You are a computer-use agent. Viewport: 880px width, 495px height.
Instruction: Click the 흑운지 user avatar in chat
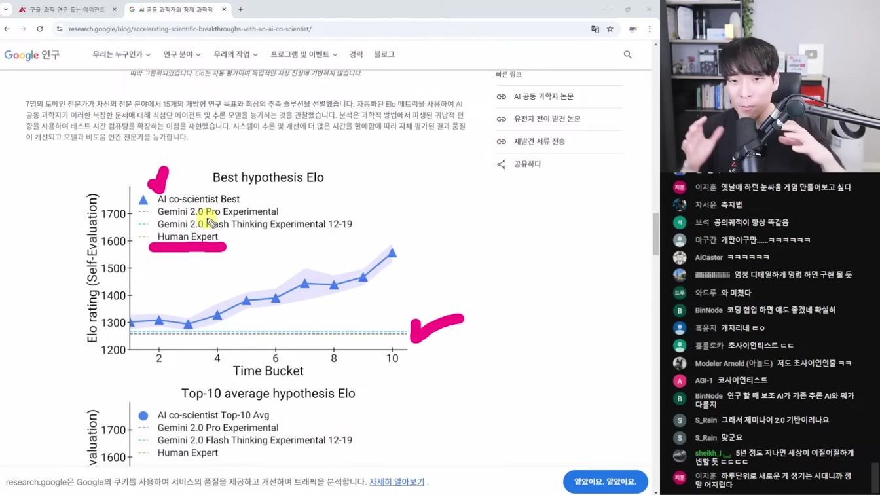[680, 328]
